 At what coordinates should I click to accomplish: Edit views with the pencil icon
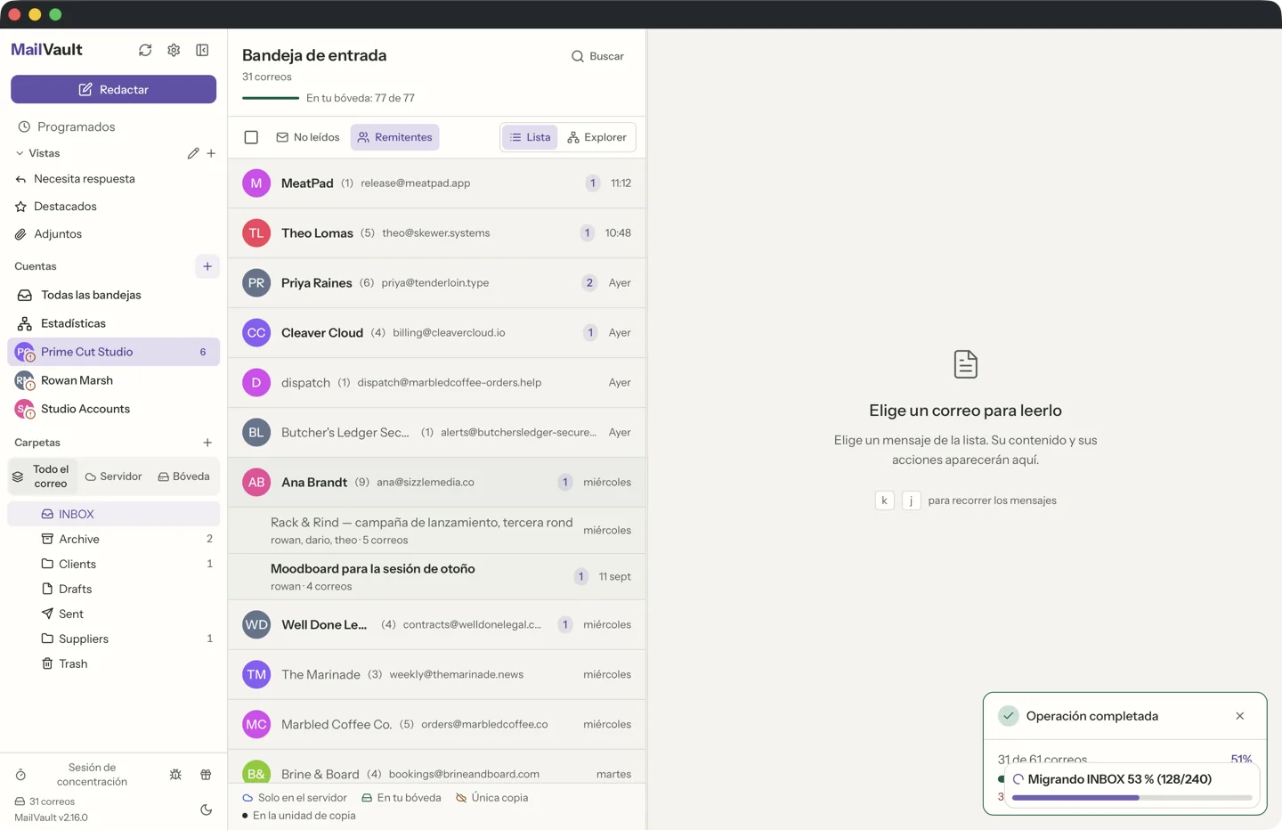pyautogui.click(x=193, y=153)
